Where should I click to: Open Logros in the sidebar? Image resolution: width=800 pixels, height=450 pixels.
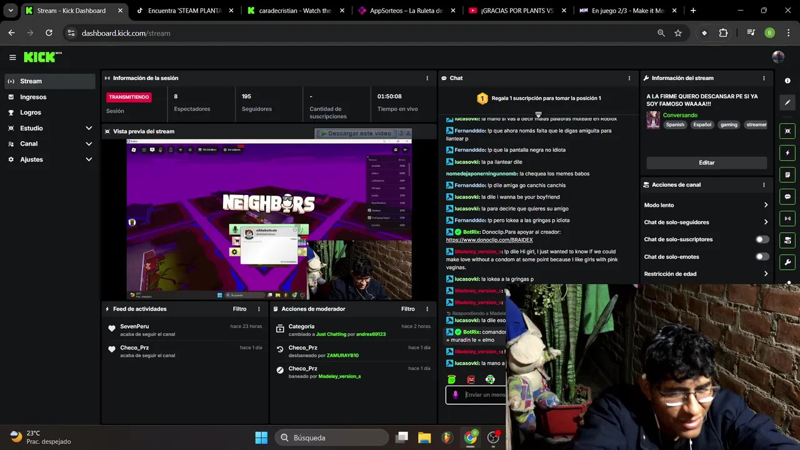[x=49, y=112]
